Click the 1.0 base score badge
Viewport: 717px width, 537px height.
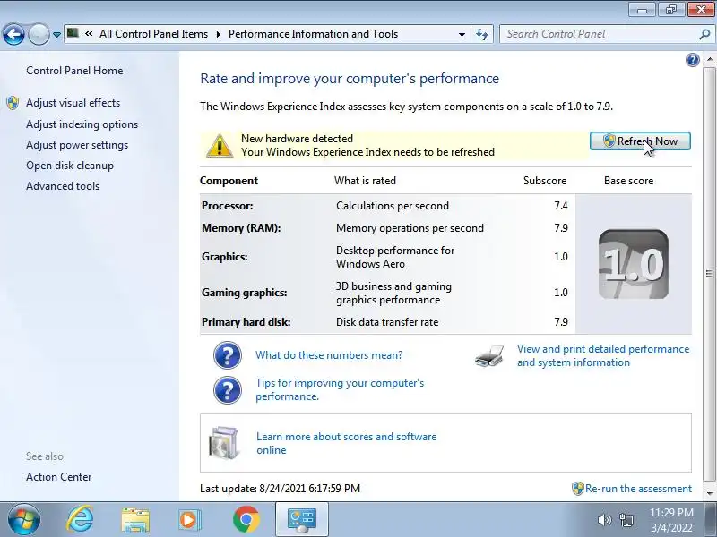click(x=634, y=264)
